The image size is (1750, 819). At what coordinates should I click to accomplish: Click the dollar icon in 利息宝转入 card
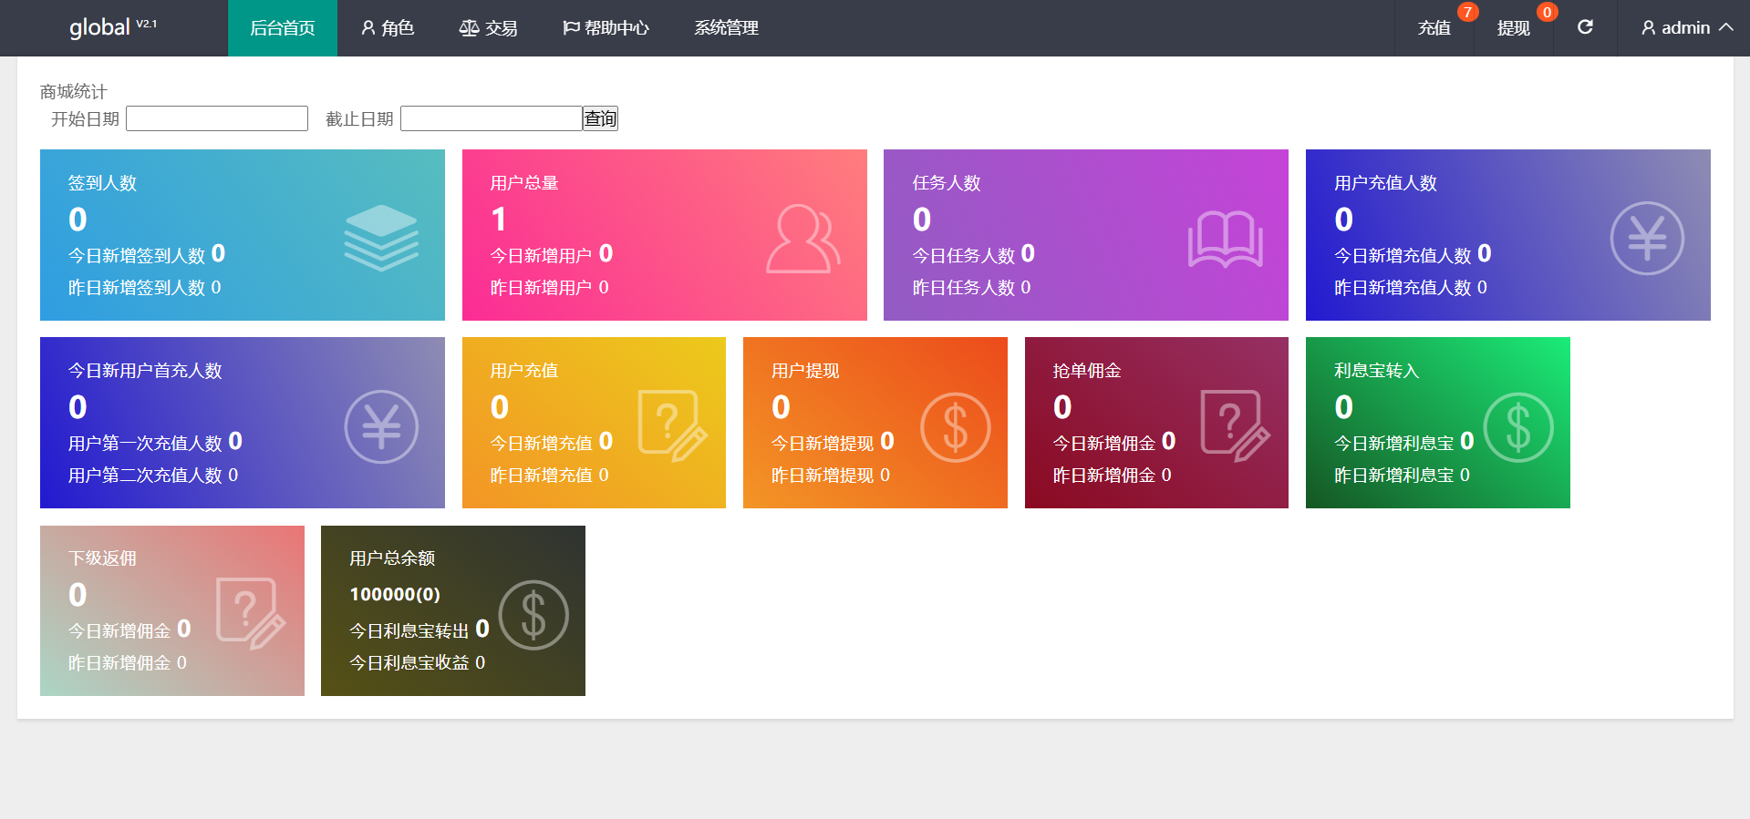(x=1517, y=427)
